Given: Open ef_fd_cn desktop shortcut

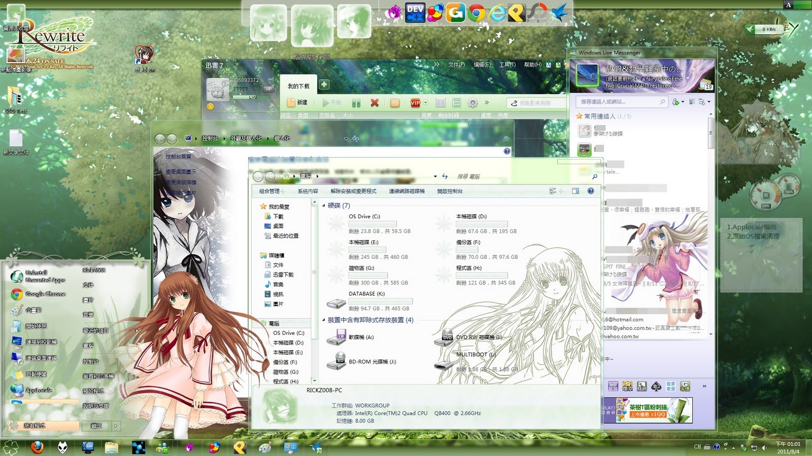Looking at the screenshot, I should [144, 59].
